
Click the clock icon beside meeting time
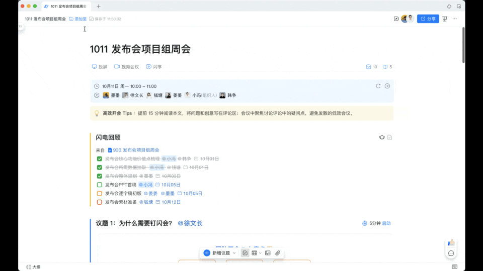click(x=97, y=86)
